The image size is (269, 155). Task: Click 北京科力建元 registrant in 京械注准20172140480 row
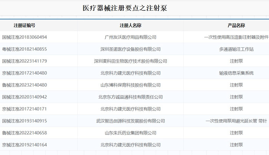(130, 73)
